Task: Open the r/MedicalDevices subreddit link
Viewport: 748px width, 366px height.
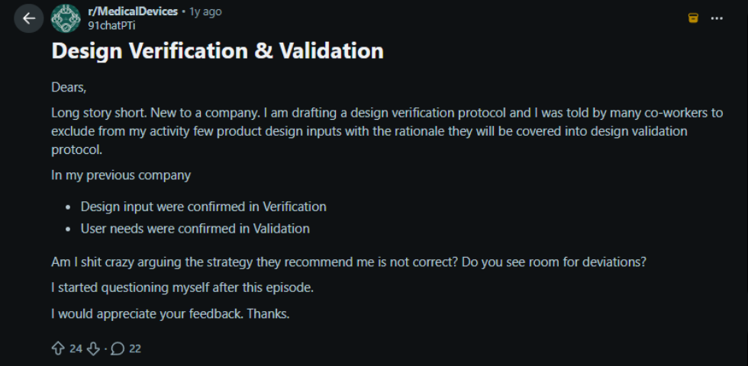Action: [x=133, y=11]
